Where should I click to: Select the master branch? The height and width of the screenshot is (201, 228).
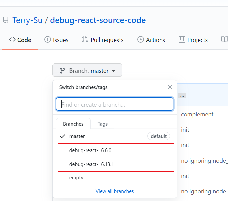click(x=77, y=136)
